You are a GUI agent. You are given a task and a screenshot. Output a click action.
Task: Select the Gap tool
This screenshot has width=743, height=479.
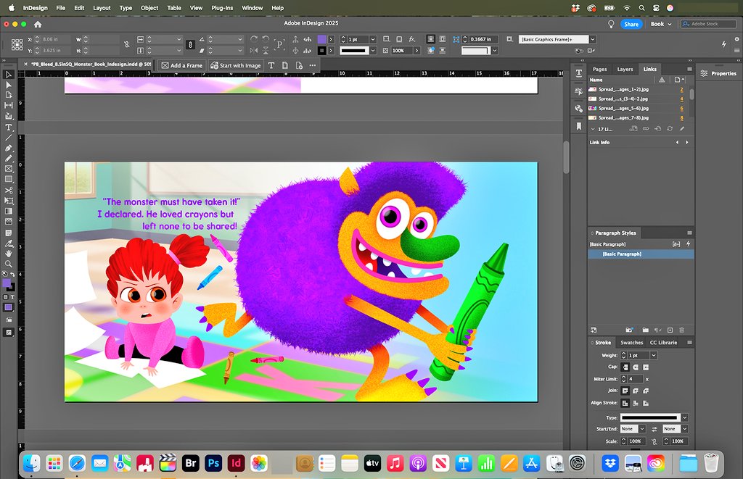(9, 106)
